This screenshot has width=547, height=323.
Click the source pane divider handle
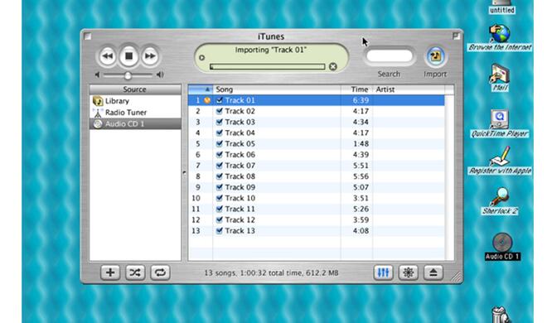pos(184,172)
